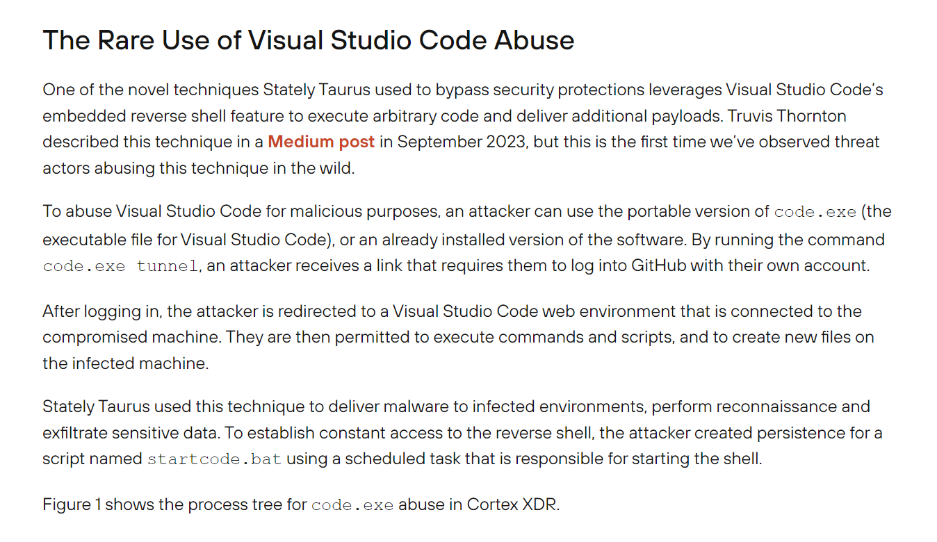
Task: Click the code.exe tunnel command text
Action: [x=120, y=266]
